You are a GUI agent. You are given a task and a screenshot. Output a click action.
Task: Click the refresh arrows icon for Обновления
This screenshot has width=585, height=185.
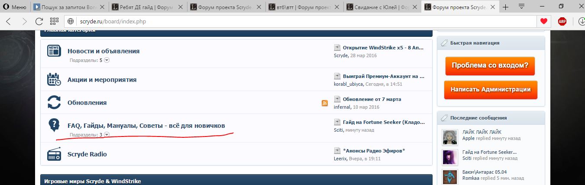pos(54,103)
